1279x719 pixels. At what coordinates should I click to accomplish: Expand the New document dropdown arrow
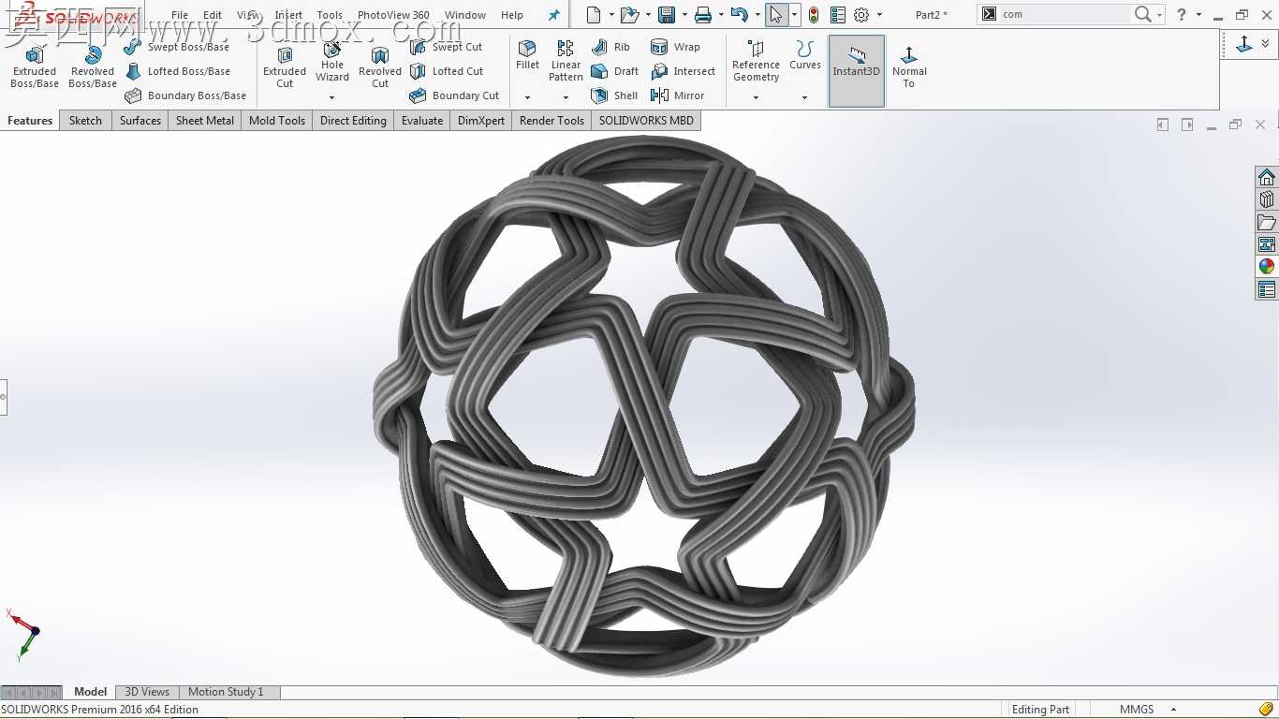(x=611, y=15)
